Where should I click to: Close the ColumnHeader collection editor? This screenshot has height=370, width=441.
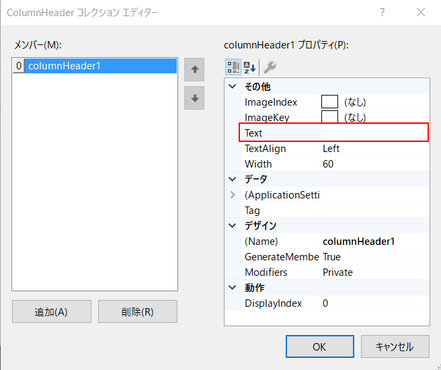[x=421, y=12]
